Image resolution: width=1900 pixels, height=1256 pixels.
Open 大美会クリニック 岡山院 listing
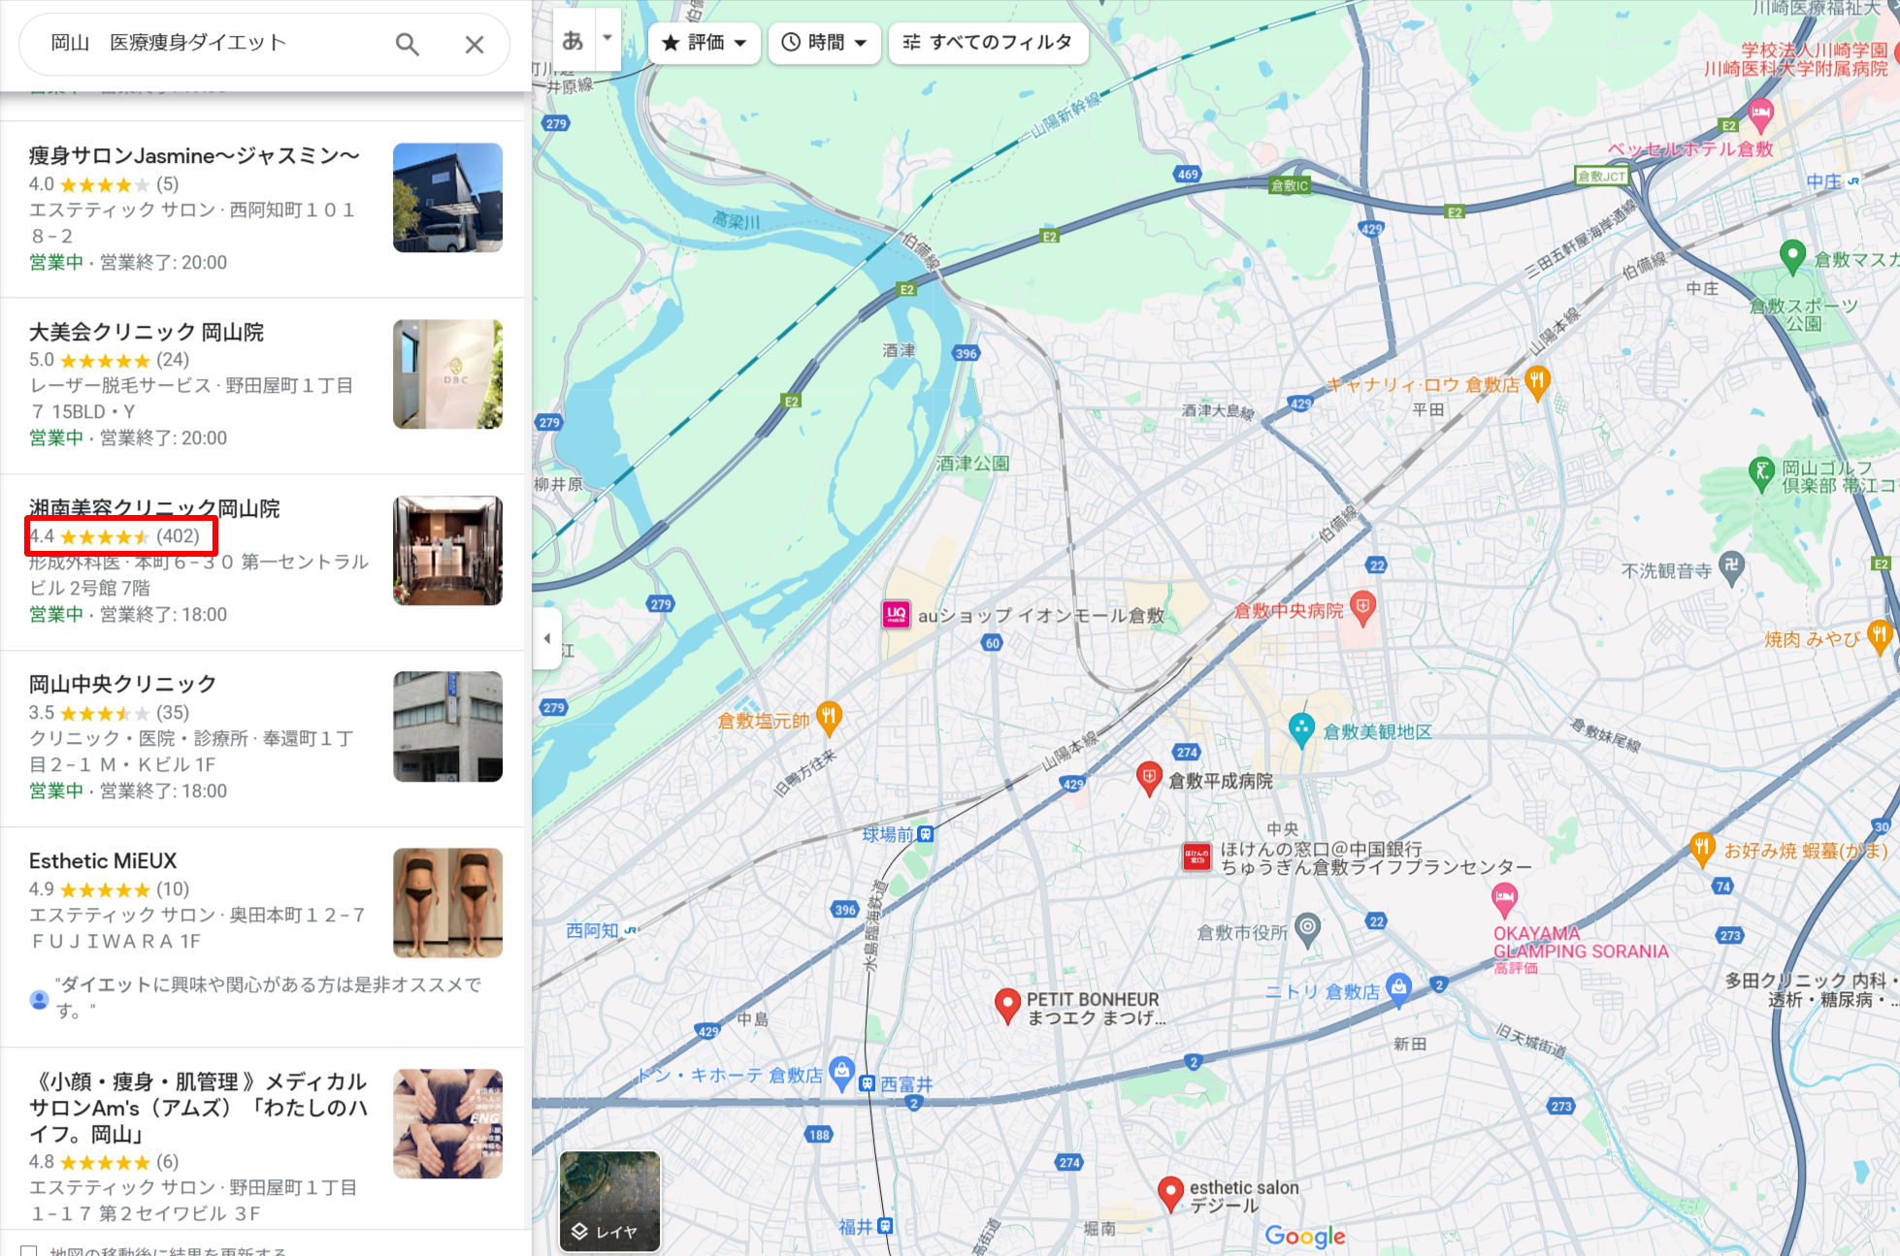click(x=262, y=385)
